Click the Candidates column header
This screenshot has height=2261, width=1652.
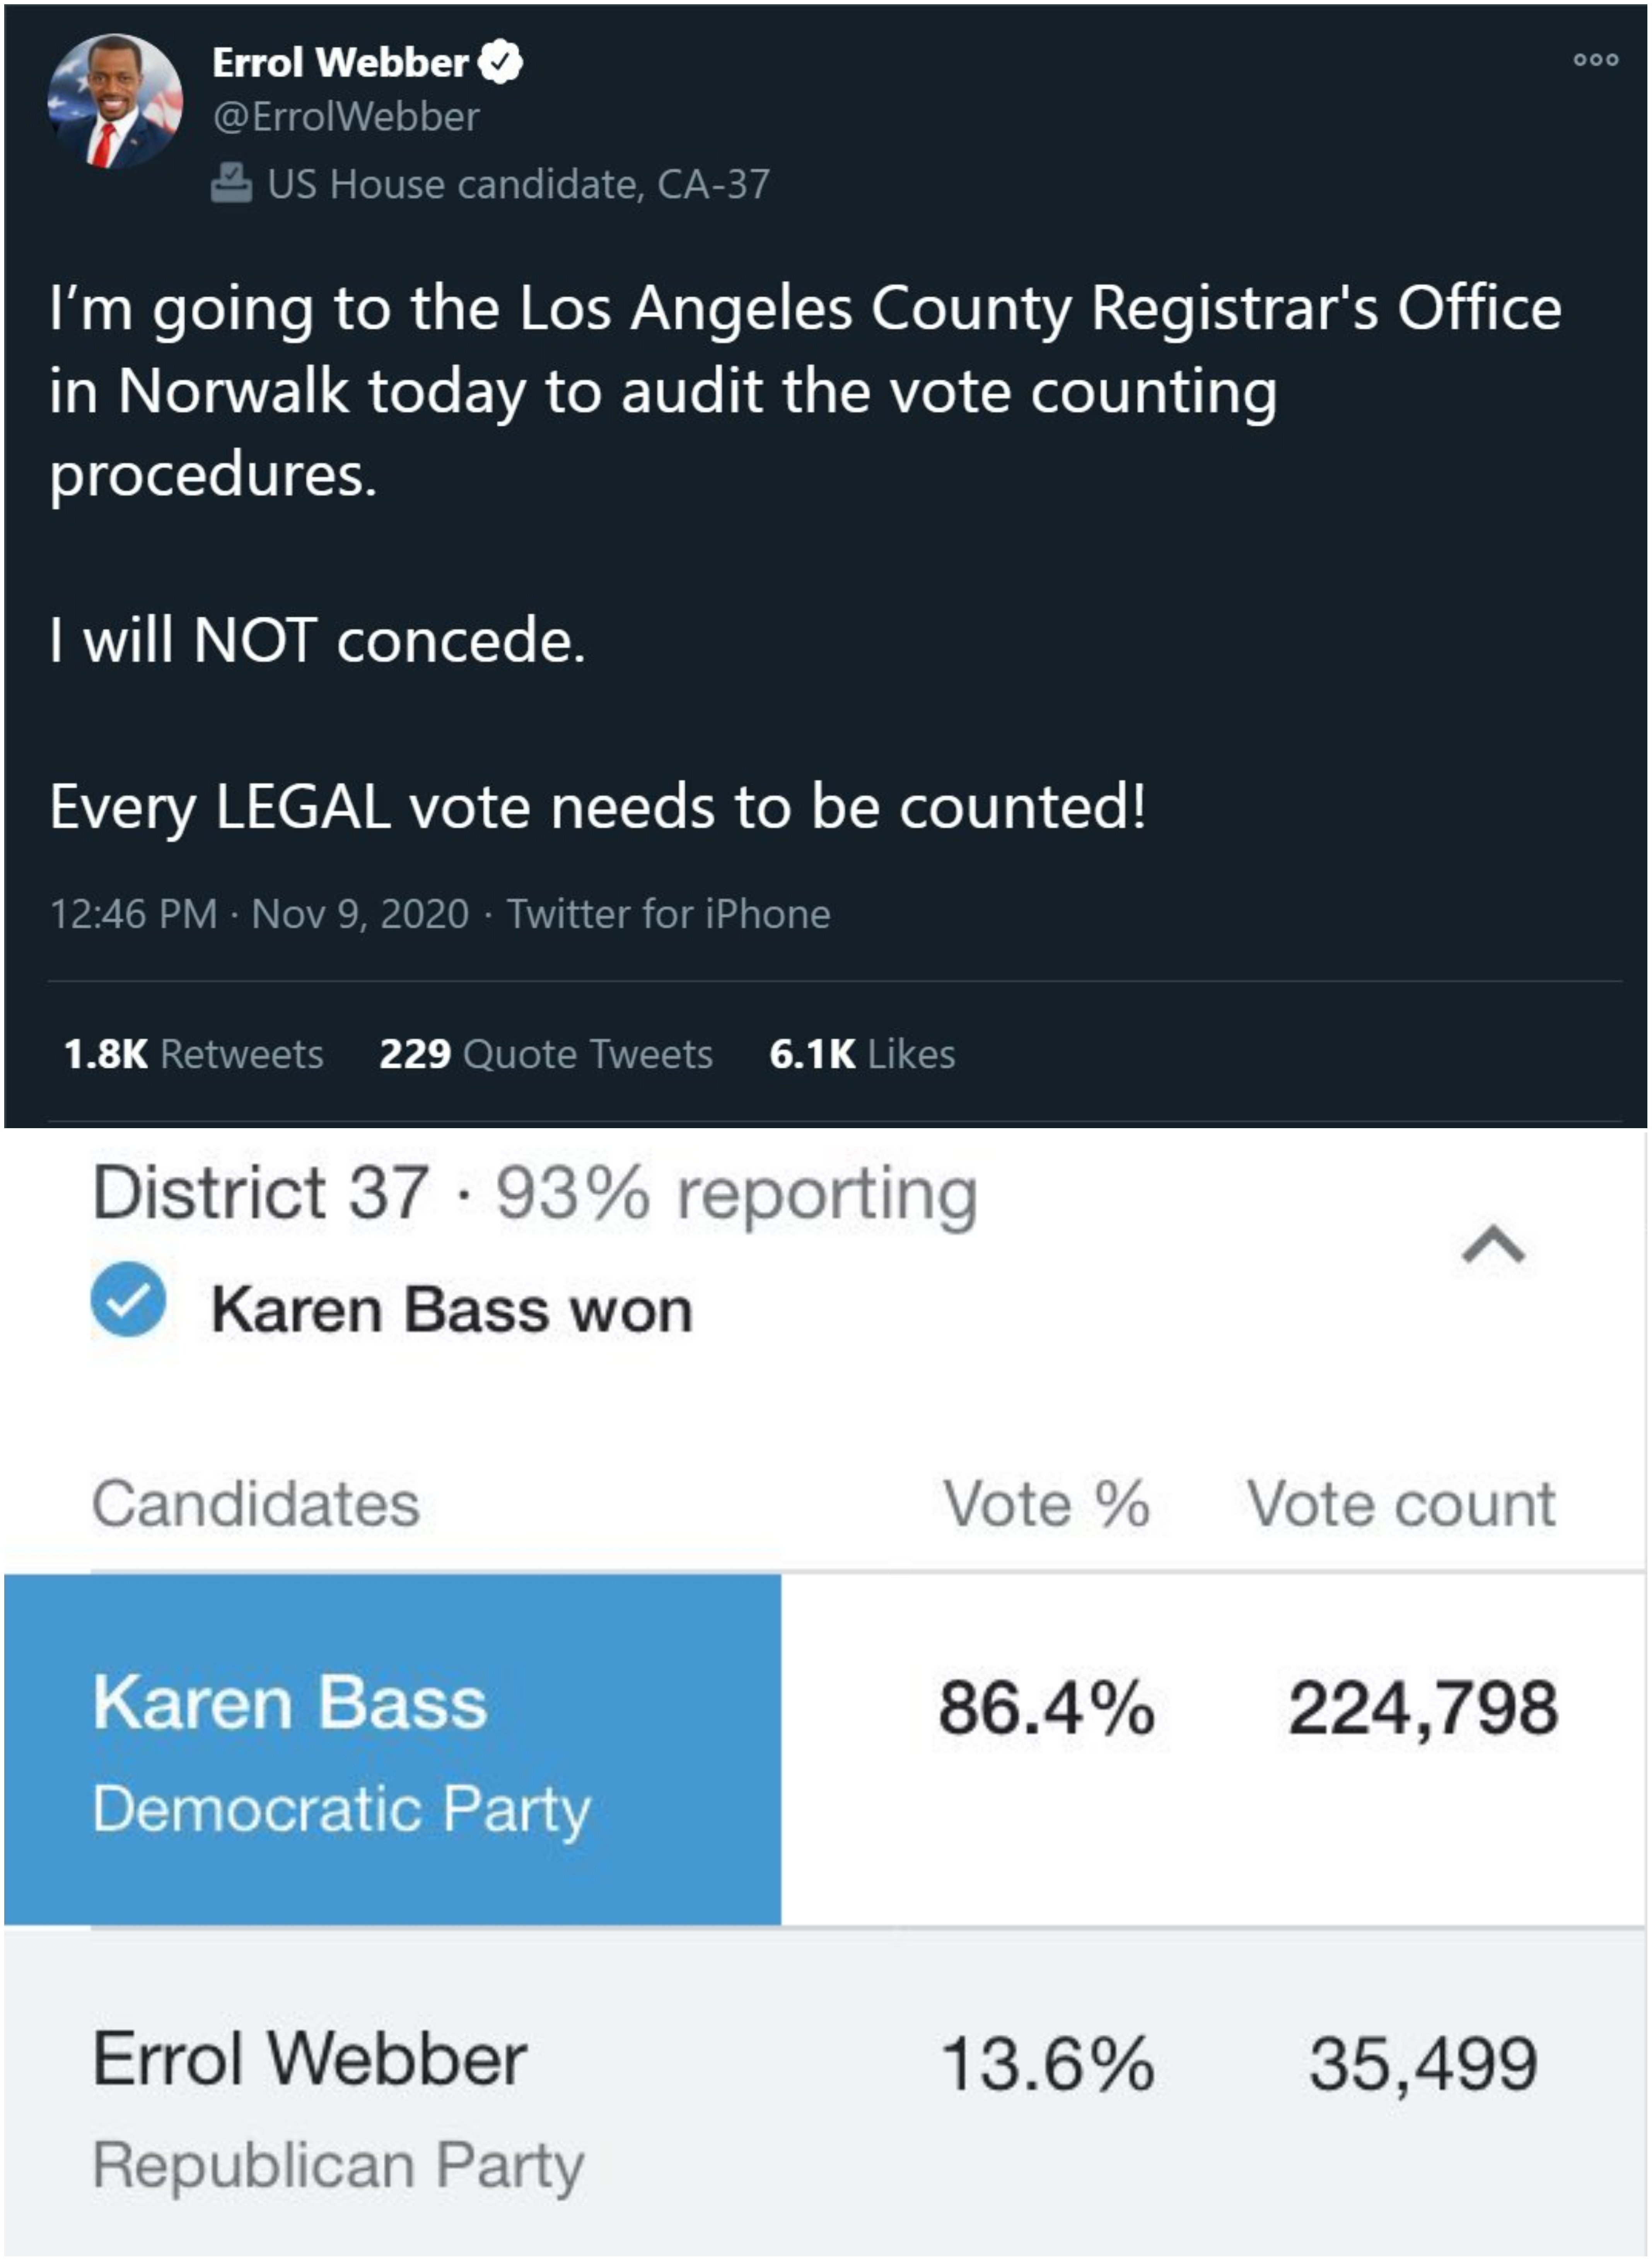tap(256, 1503)
